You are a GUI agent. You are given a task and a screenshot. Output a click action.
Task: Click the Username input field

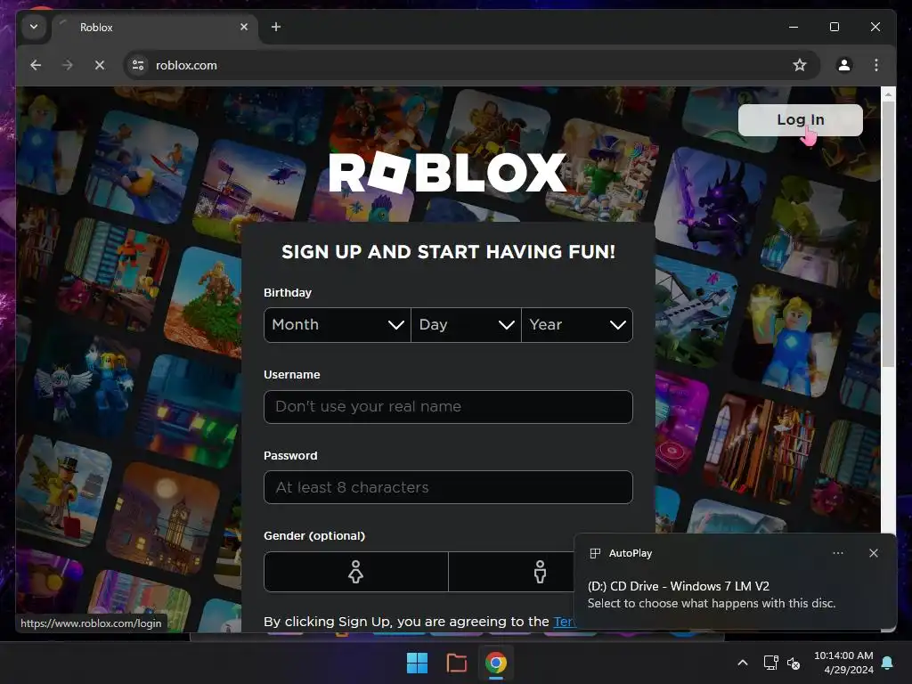(448, 406)
